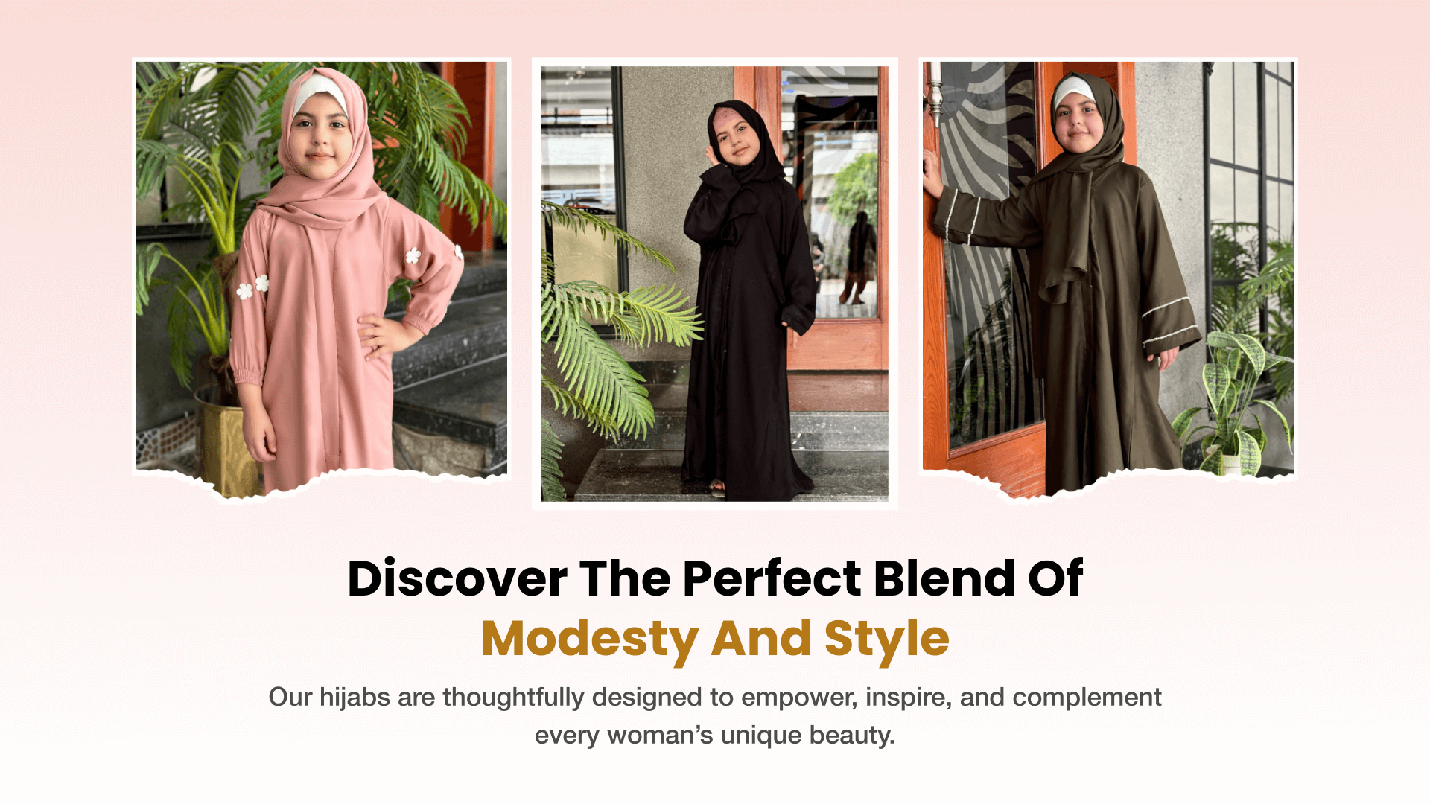Click "every woman's unique beauty." text line

[715, 736]
